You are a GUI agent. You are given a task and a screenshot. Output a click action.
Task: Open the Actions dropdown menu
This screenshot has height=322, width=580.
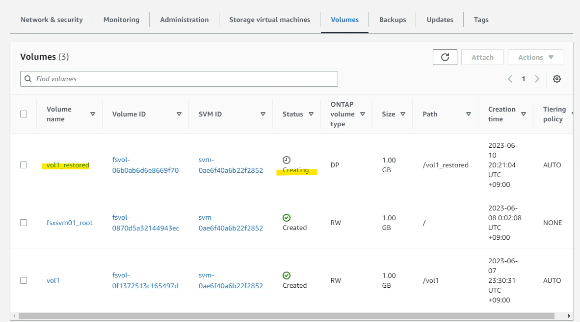coord(536,57)
